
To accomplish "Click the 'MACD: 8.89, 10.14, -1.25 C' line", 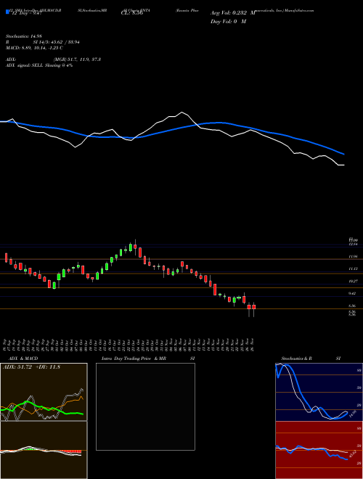I will coord(34,48).
